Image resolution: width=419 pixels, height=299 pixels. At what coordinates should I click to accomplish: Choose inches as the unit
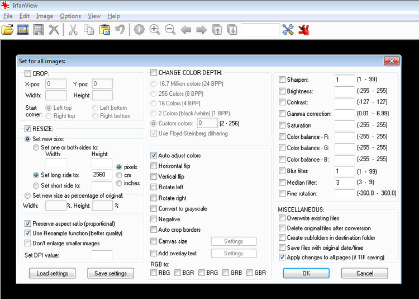(x=119, y=183)
